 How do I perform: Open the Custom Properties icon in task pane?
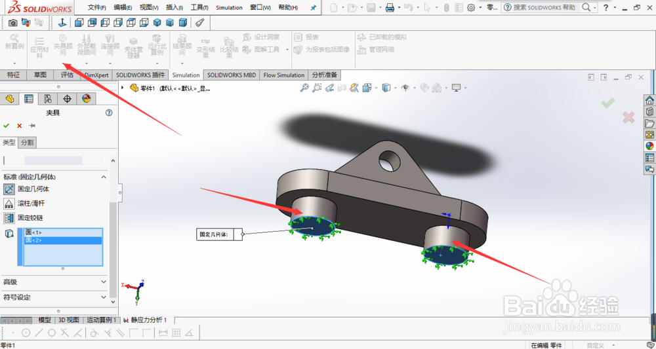pyautogui.click(x=649, y=158)
